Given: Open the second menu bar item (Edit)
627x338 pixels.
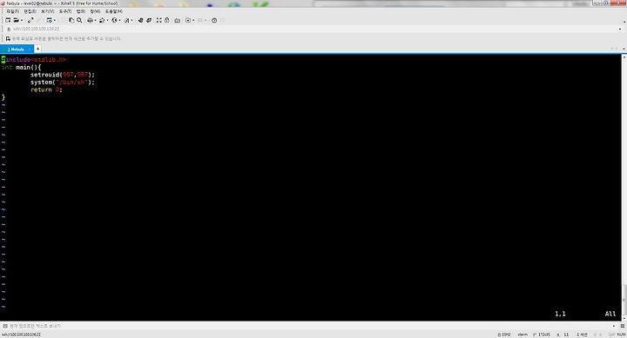Looking at the screenshot, I should pos(30,11).
